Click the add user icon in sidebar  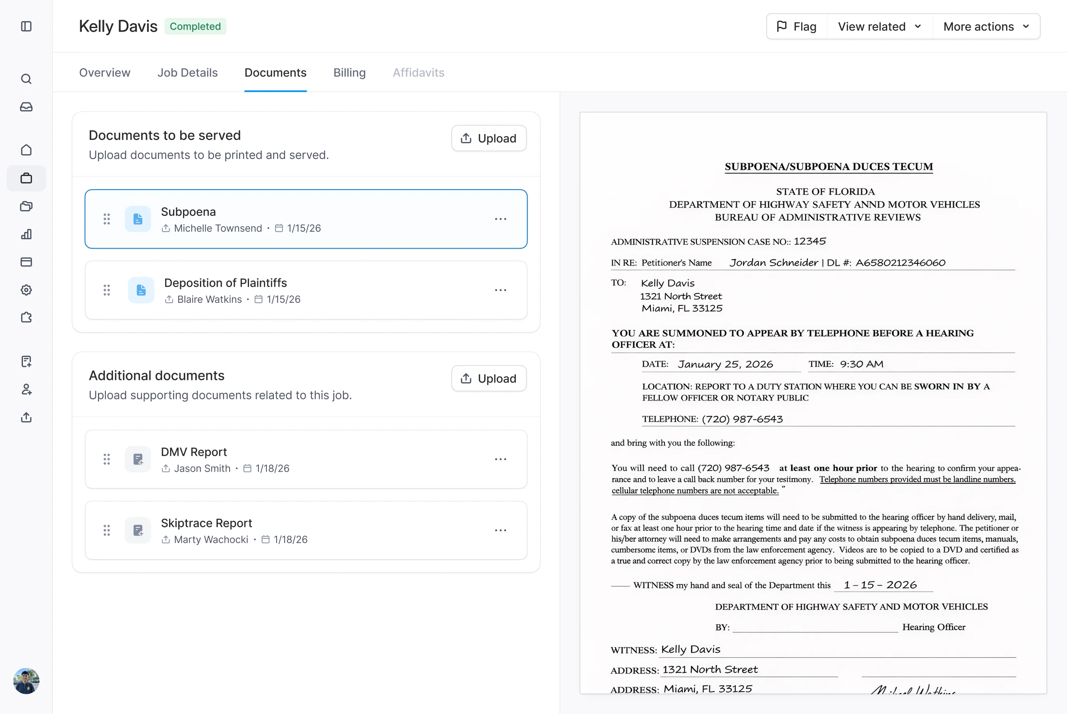(26, 389)
